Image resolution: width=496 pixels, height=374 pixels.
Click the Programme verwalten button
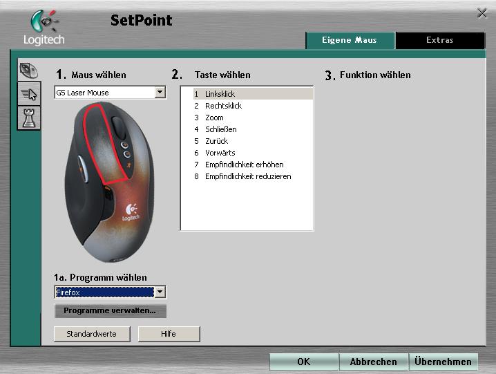[110, 310]
